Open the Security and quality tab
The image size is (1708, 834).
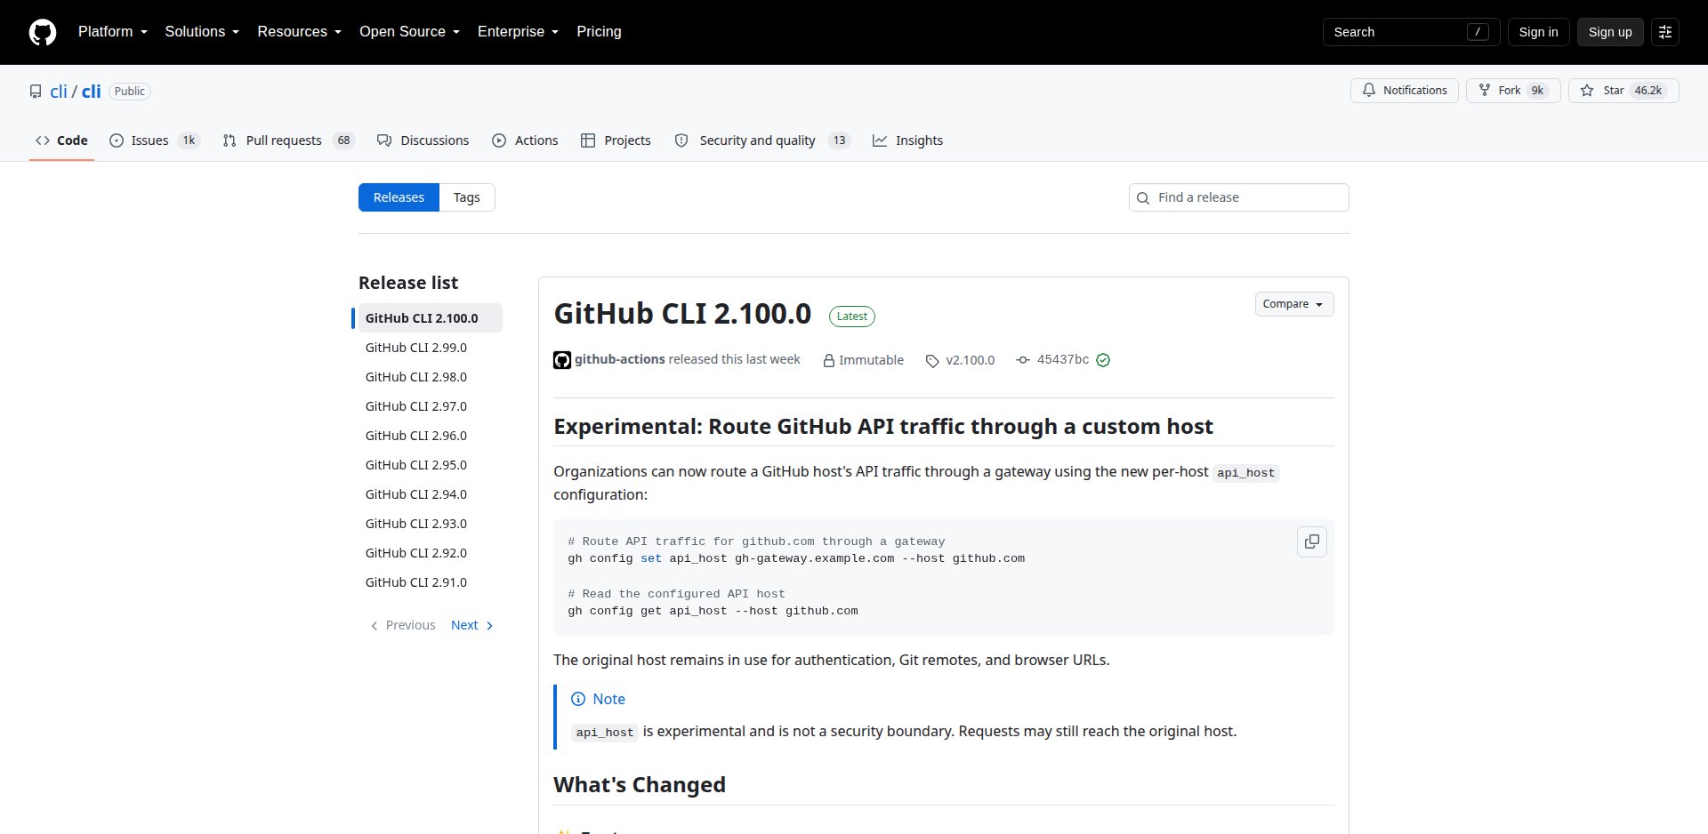762,140
